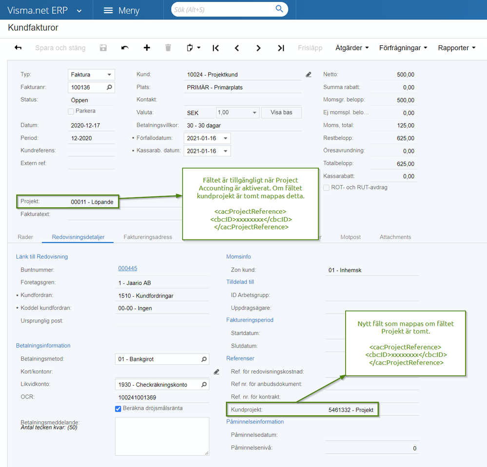The width and height of the screenshot is (487, 467).
Task: Go to next record arrow
Action: coord(258,48)
